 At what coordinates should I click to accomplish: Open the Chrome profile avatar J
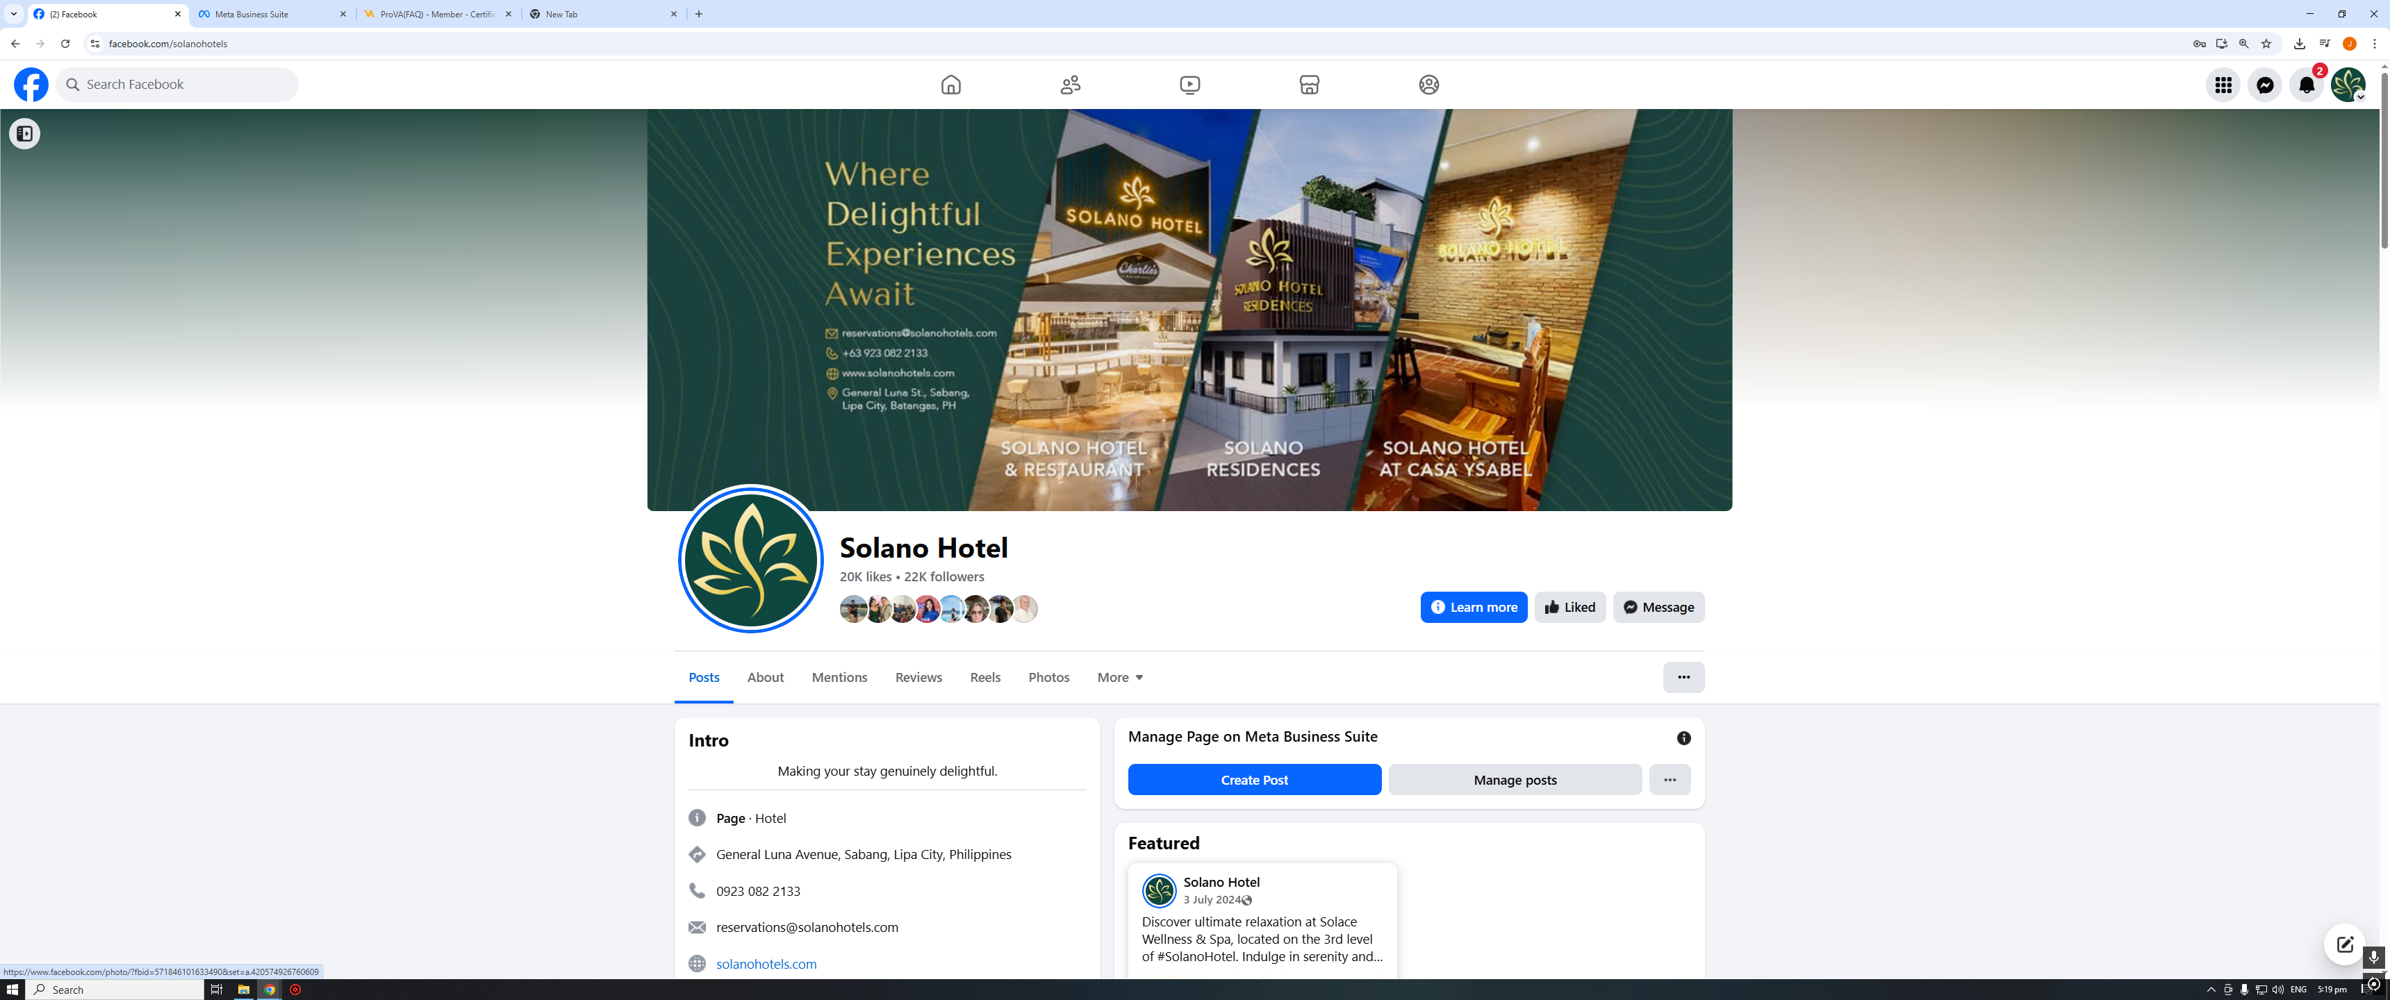click(x=2349, y=44)
